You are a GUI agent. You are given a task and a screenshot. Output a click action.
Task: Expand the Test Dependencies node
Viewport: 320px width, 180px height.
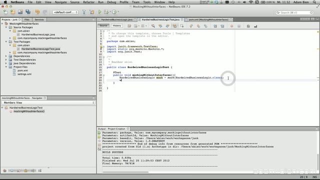point(6,59)
